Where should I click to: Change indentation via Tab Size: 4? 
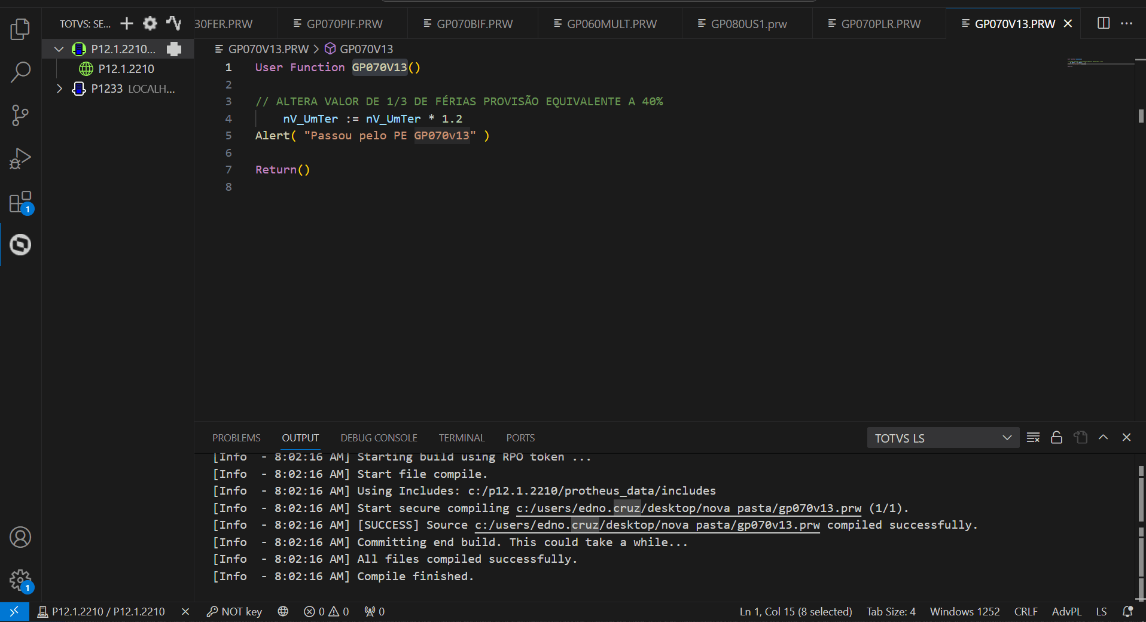(x=891, y=611)
